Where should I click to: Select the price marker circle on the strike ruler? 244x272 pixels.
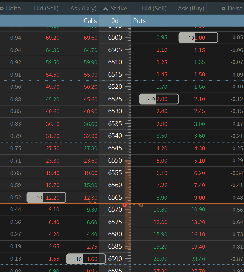(124, 205)
